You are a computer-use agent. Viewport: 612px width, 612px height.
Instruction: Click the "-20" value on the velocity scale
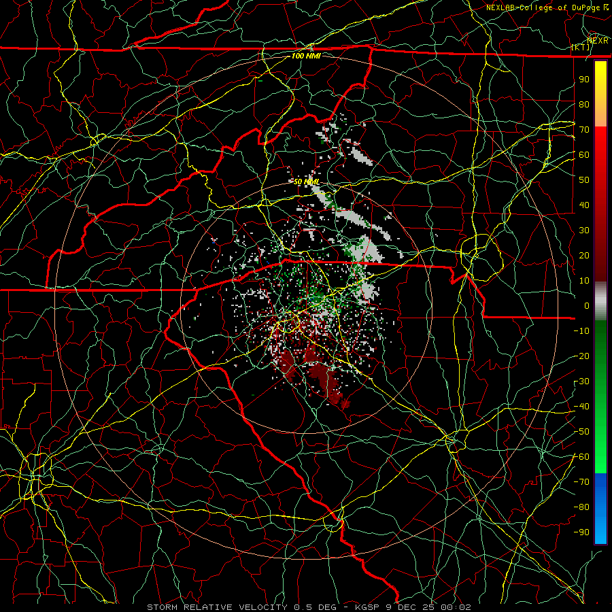(581, 356)
